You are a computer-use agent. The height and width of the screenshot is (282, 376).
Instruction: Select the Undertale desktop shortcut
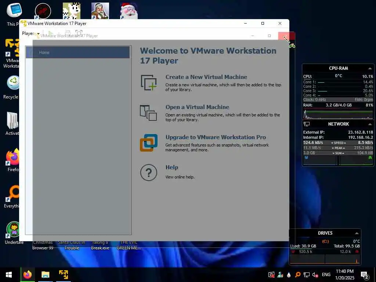tap(14, 232)
